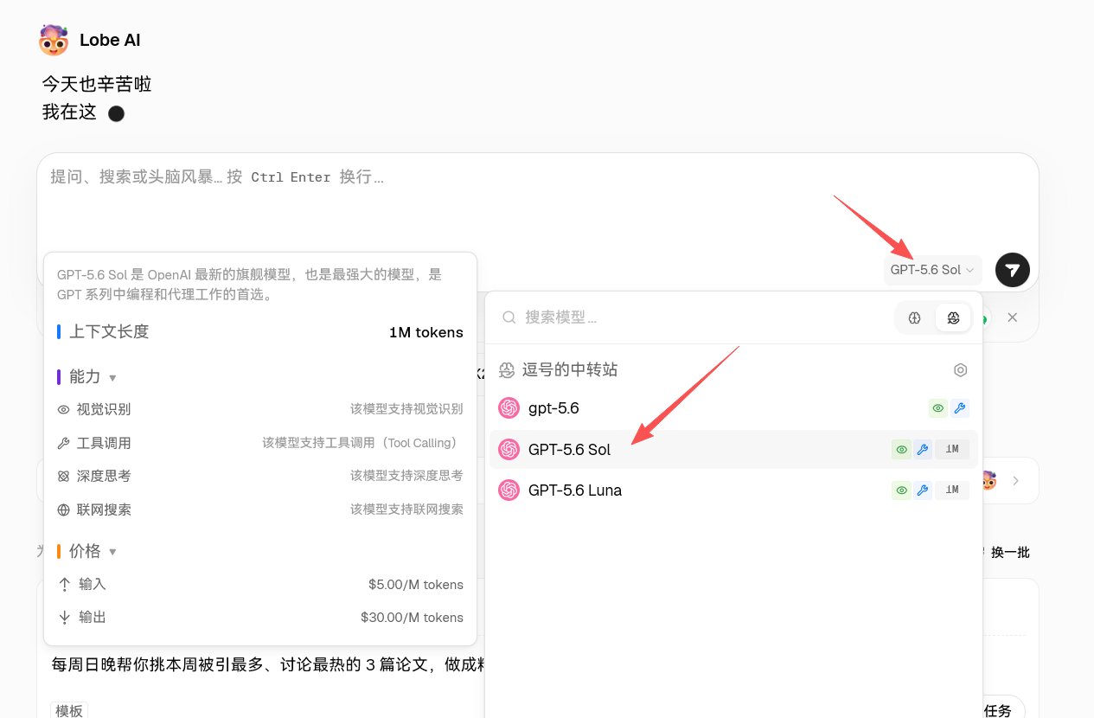Click the 深度思考 atom icon
The width and height of the screenshot is (1094, 718).
[x=63, y=477]
